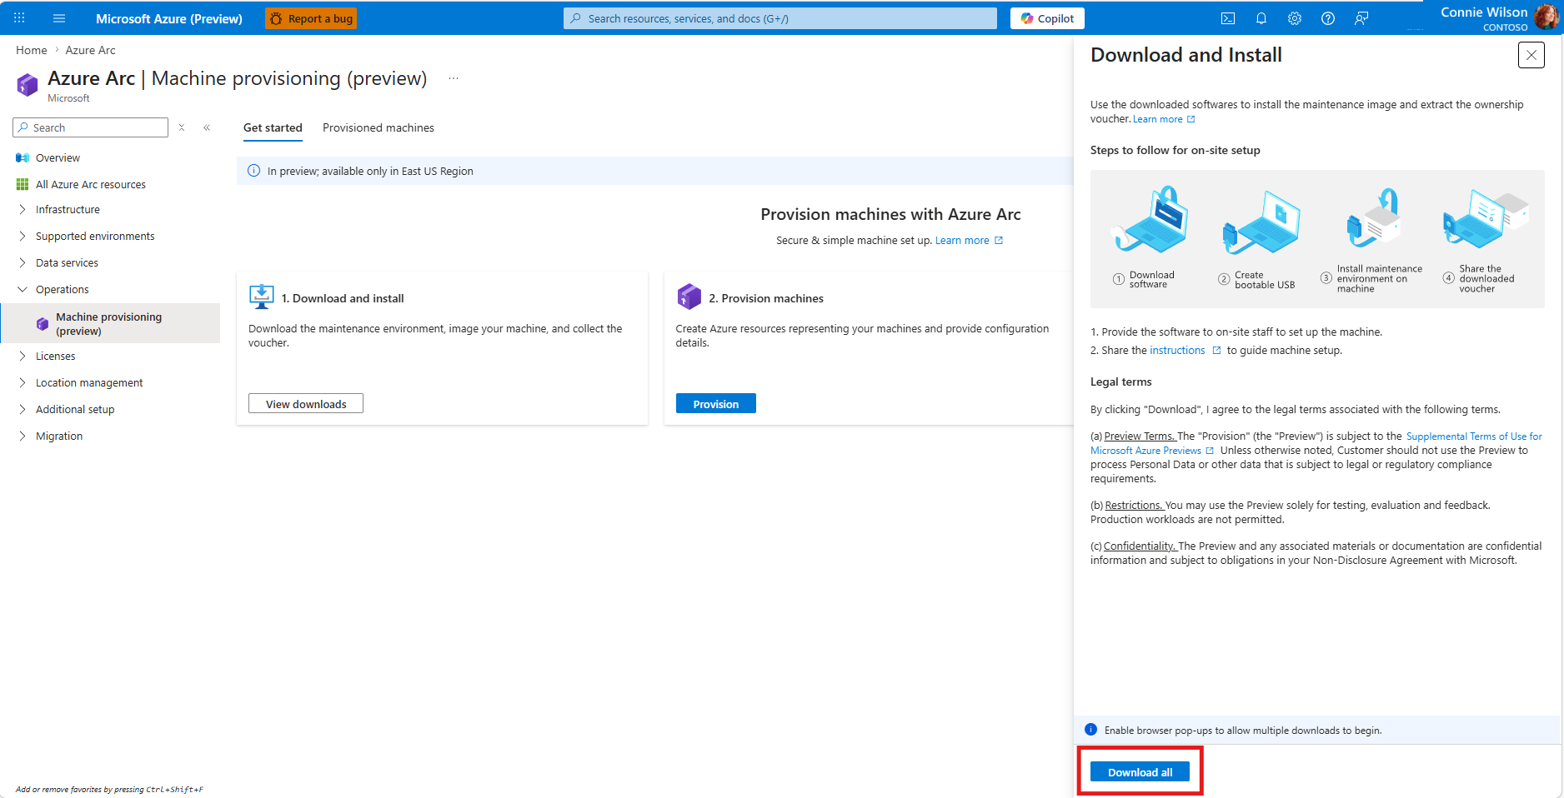
Task: Open All Azure Arc resources
Action: coord(91,184)
